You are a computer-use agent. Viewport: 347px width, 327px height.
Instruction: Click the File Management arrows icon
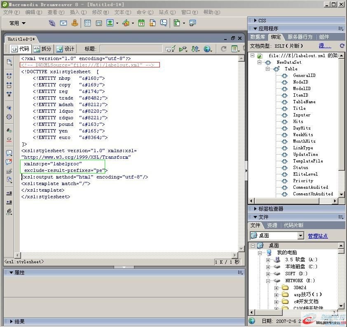pyautogui.click(x=195, y=49)
